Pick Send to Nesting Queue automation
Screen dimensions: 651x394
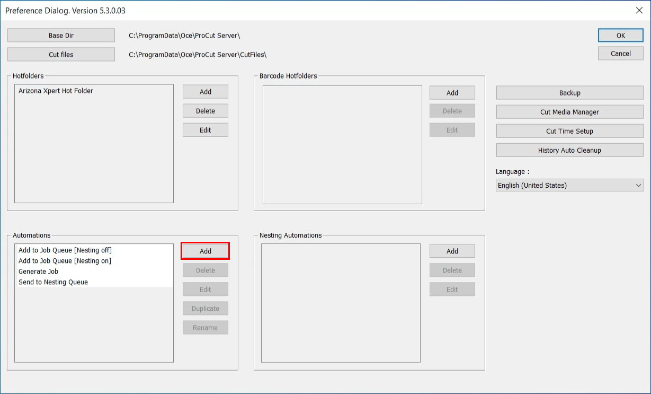(x=53, y=282)
